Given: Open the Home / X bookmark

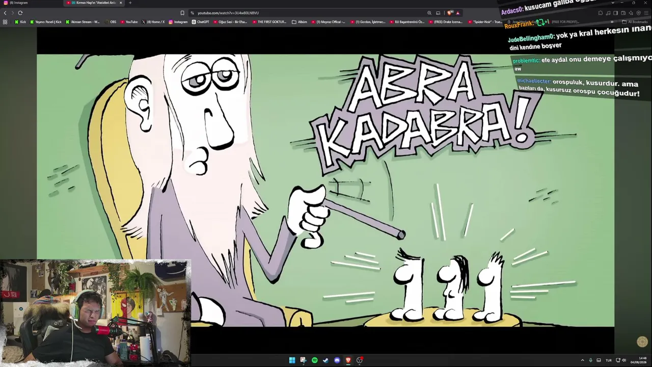Looking at the screenshot, I should pyautogui.click(x=153, y=22).
